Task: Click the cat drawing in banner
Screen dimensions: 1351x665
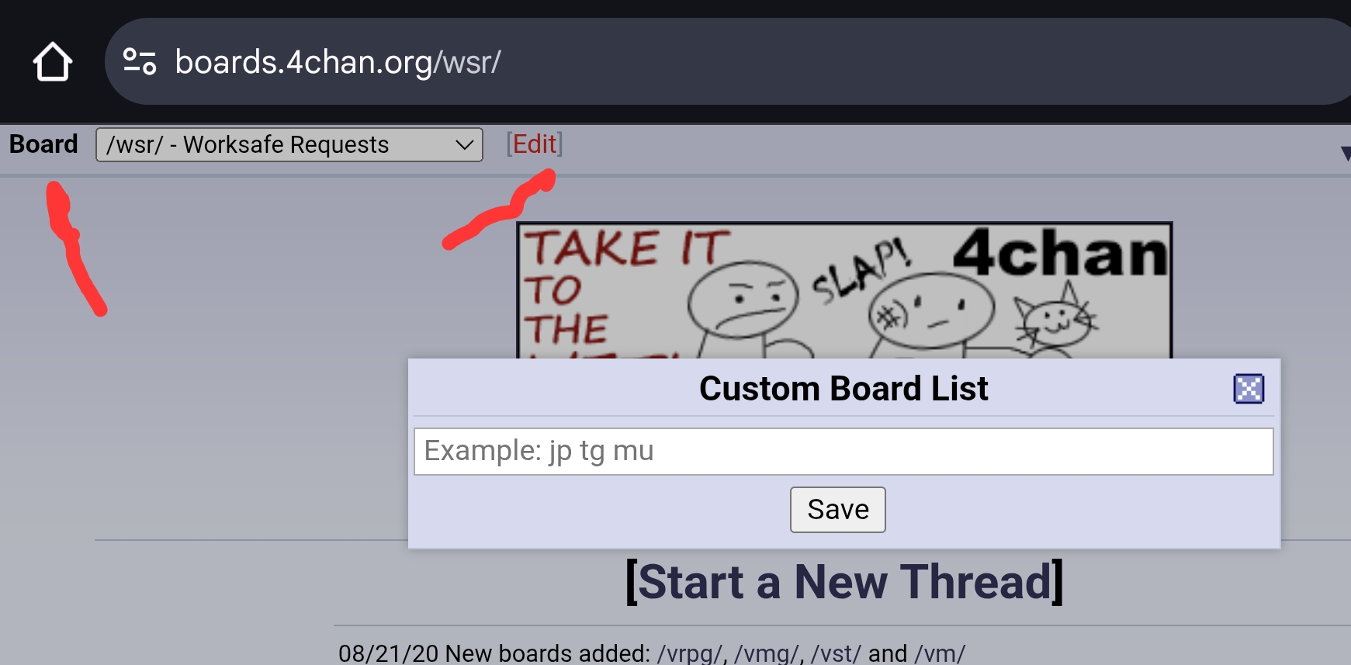Action: (1055, 317)
